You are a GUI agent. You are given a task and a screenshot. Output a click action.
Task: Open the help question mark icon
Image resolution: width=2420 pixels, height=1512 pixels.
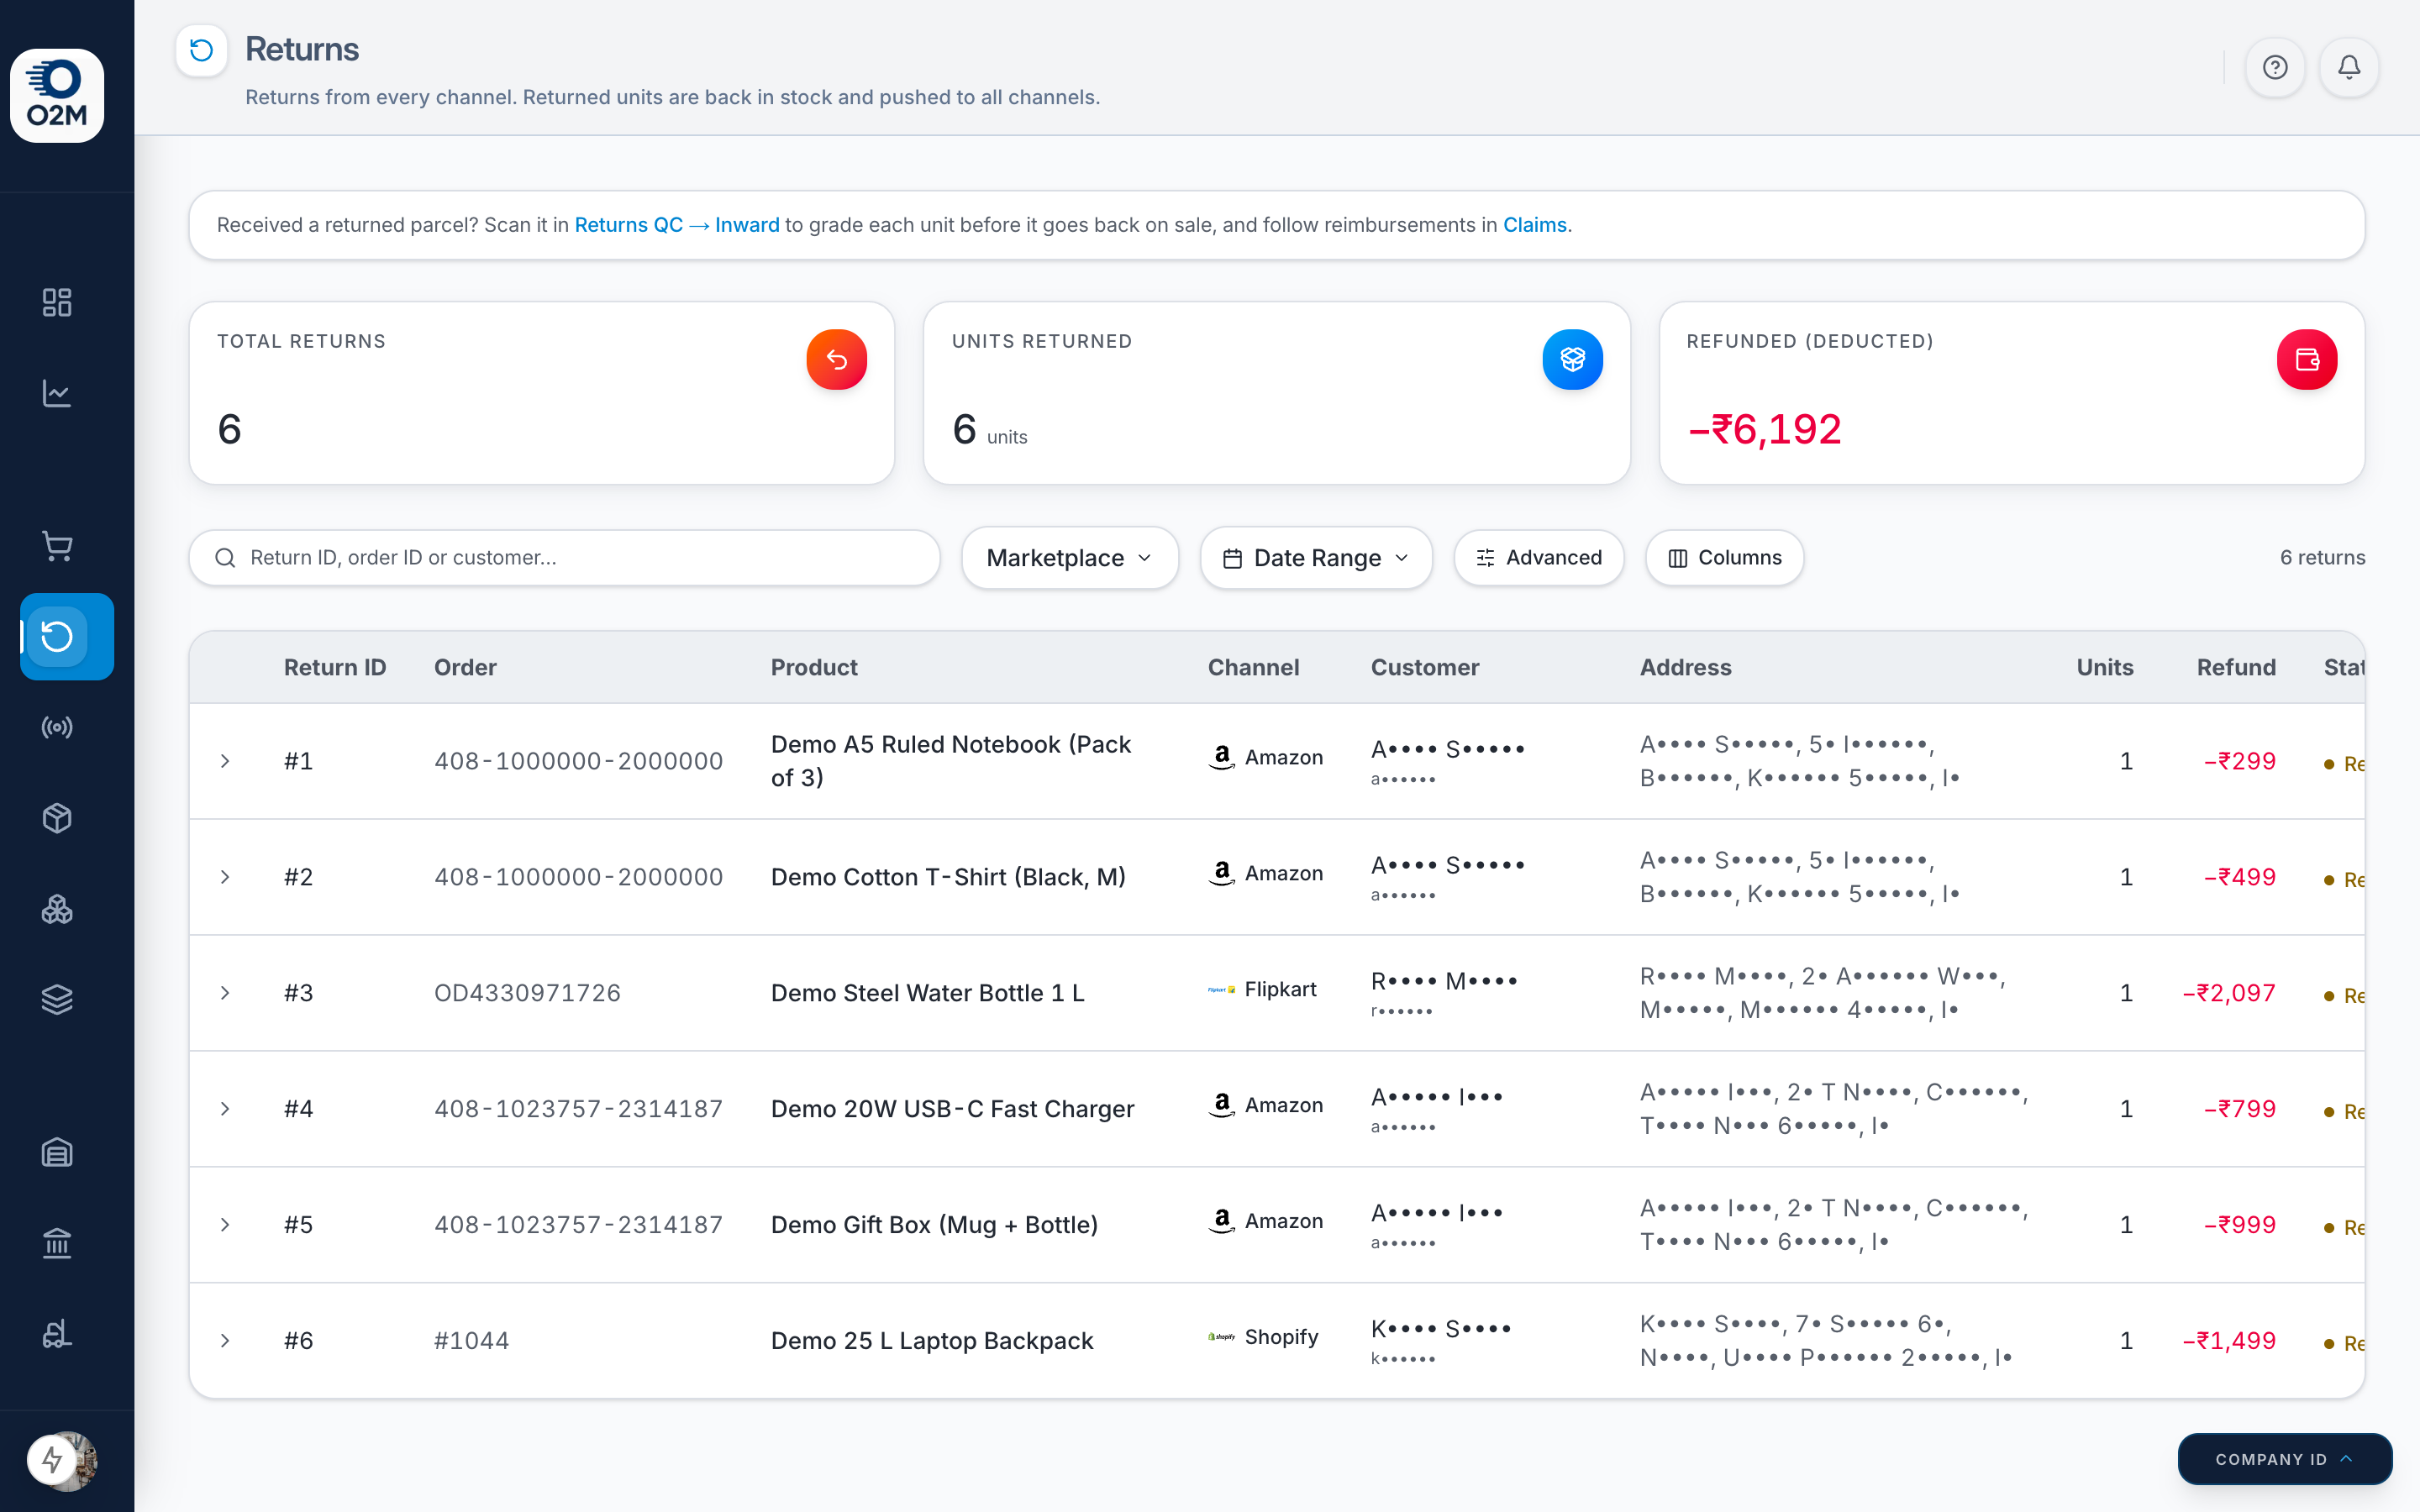pyautogui.click(x=2275, y=67)
